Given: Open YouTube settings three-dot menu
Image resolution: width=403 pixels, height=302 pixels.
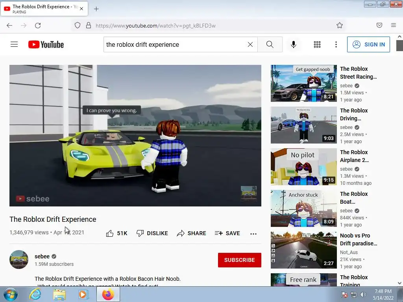Looking at the screenshot, I should (336, 44).
